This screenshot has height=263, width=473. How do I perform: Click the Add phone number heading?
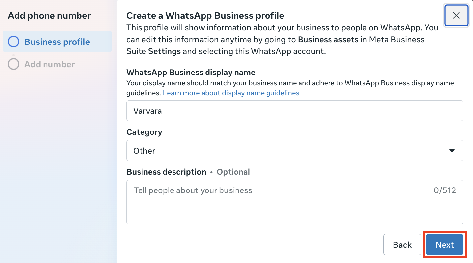point(49,15)
